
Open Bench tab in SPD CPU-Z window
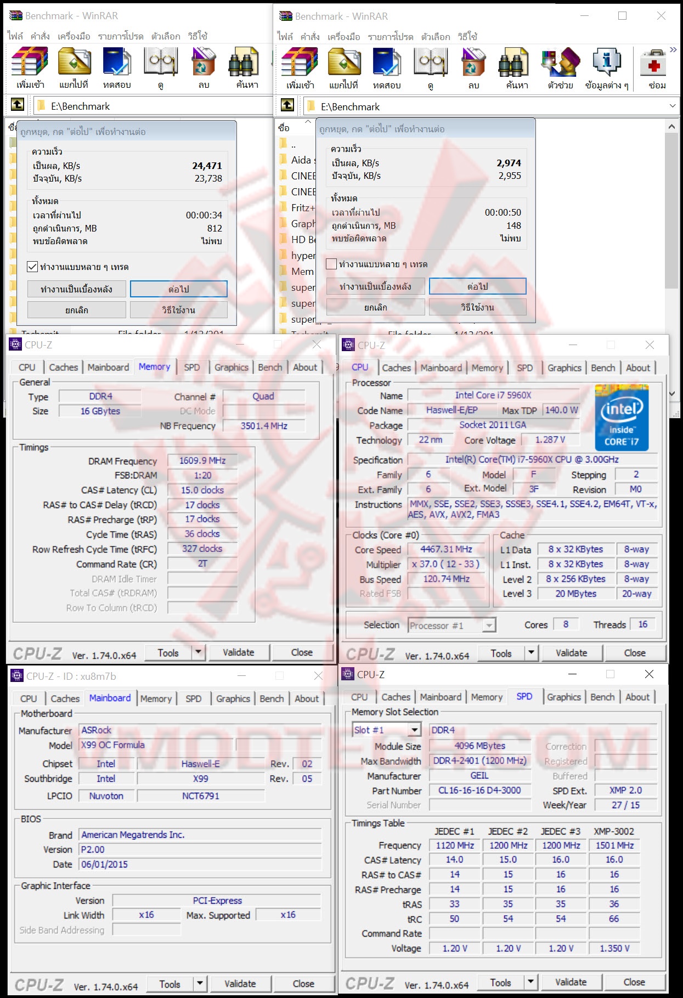pyautogui.click(x=602, y=697)
